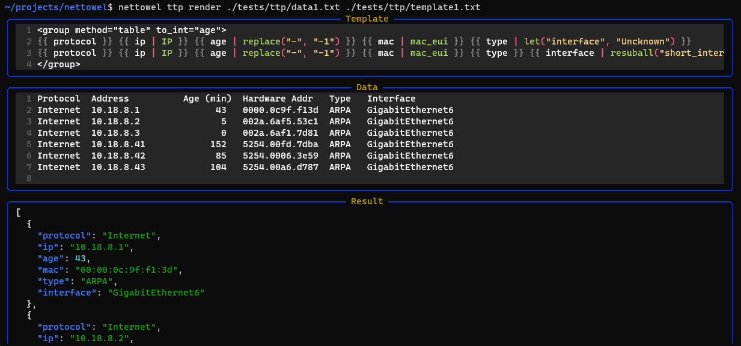Click line number 5 in the Data panel
The image size is (741, 346).
[28, 144]
